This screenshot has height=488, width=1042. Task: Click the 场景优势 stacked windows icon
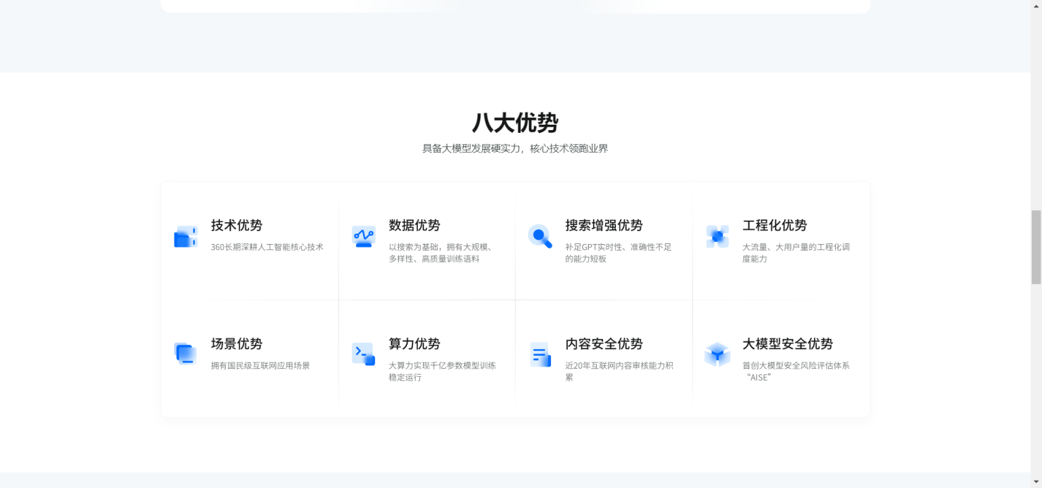(185, 354)
